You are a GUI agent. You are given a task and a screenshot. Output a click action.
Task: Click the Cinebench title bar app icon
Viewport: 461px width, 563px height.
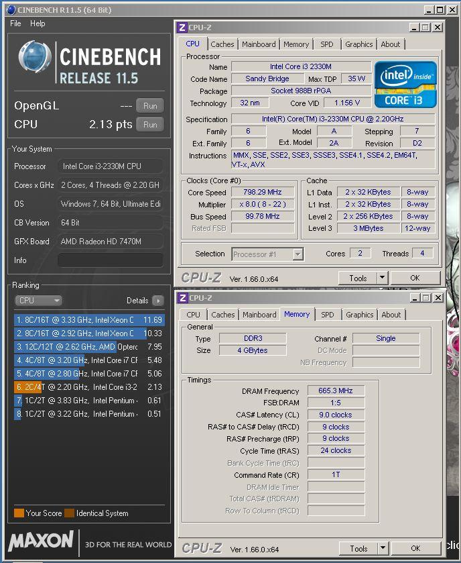(x=11, y=9)
